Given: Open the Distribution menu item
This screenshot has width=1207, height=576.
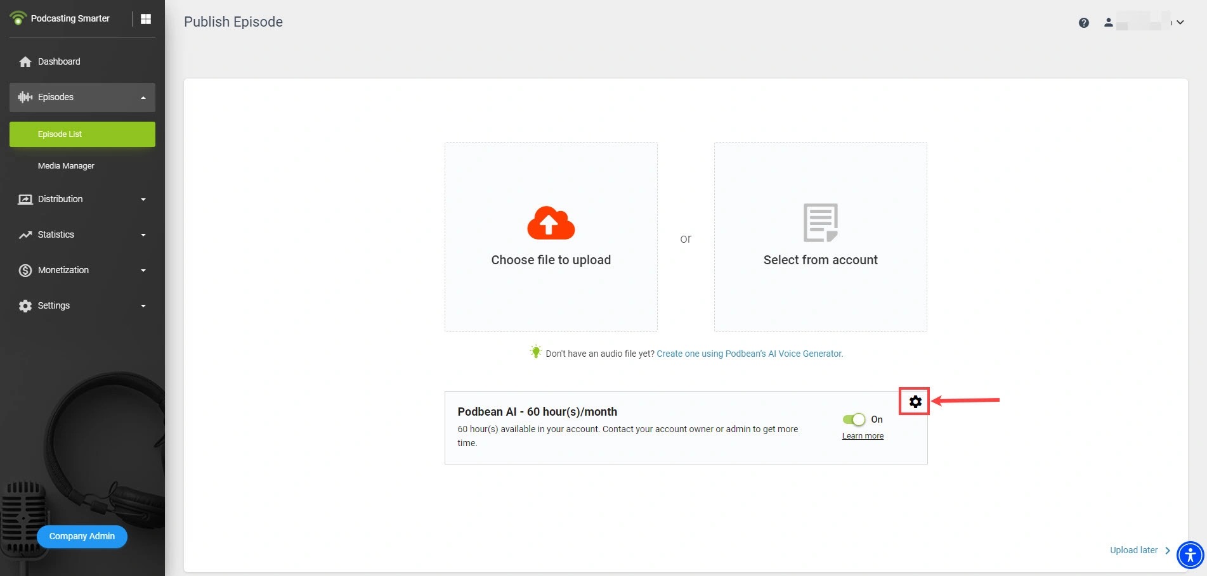Looking at the screenshot, I should click(x=60, y=199).
